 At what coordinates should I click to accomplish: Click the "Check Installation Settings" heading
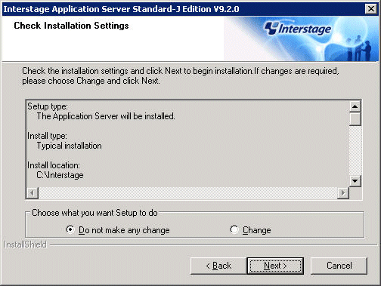pos(71,26)
